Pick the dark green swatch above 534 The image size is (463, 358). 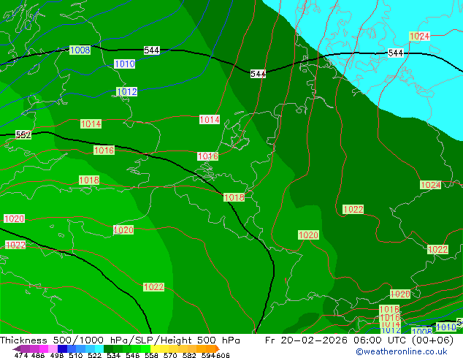[x=109, y=349]
